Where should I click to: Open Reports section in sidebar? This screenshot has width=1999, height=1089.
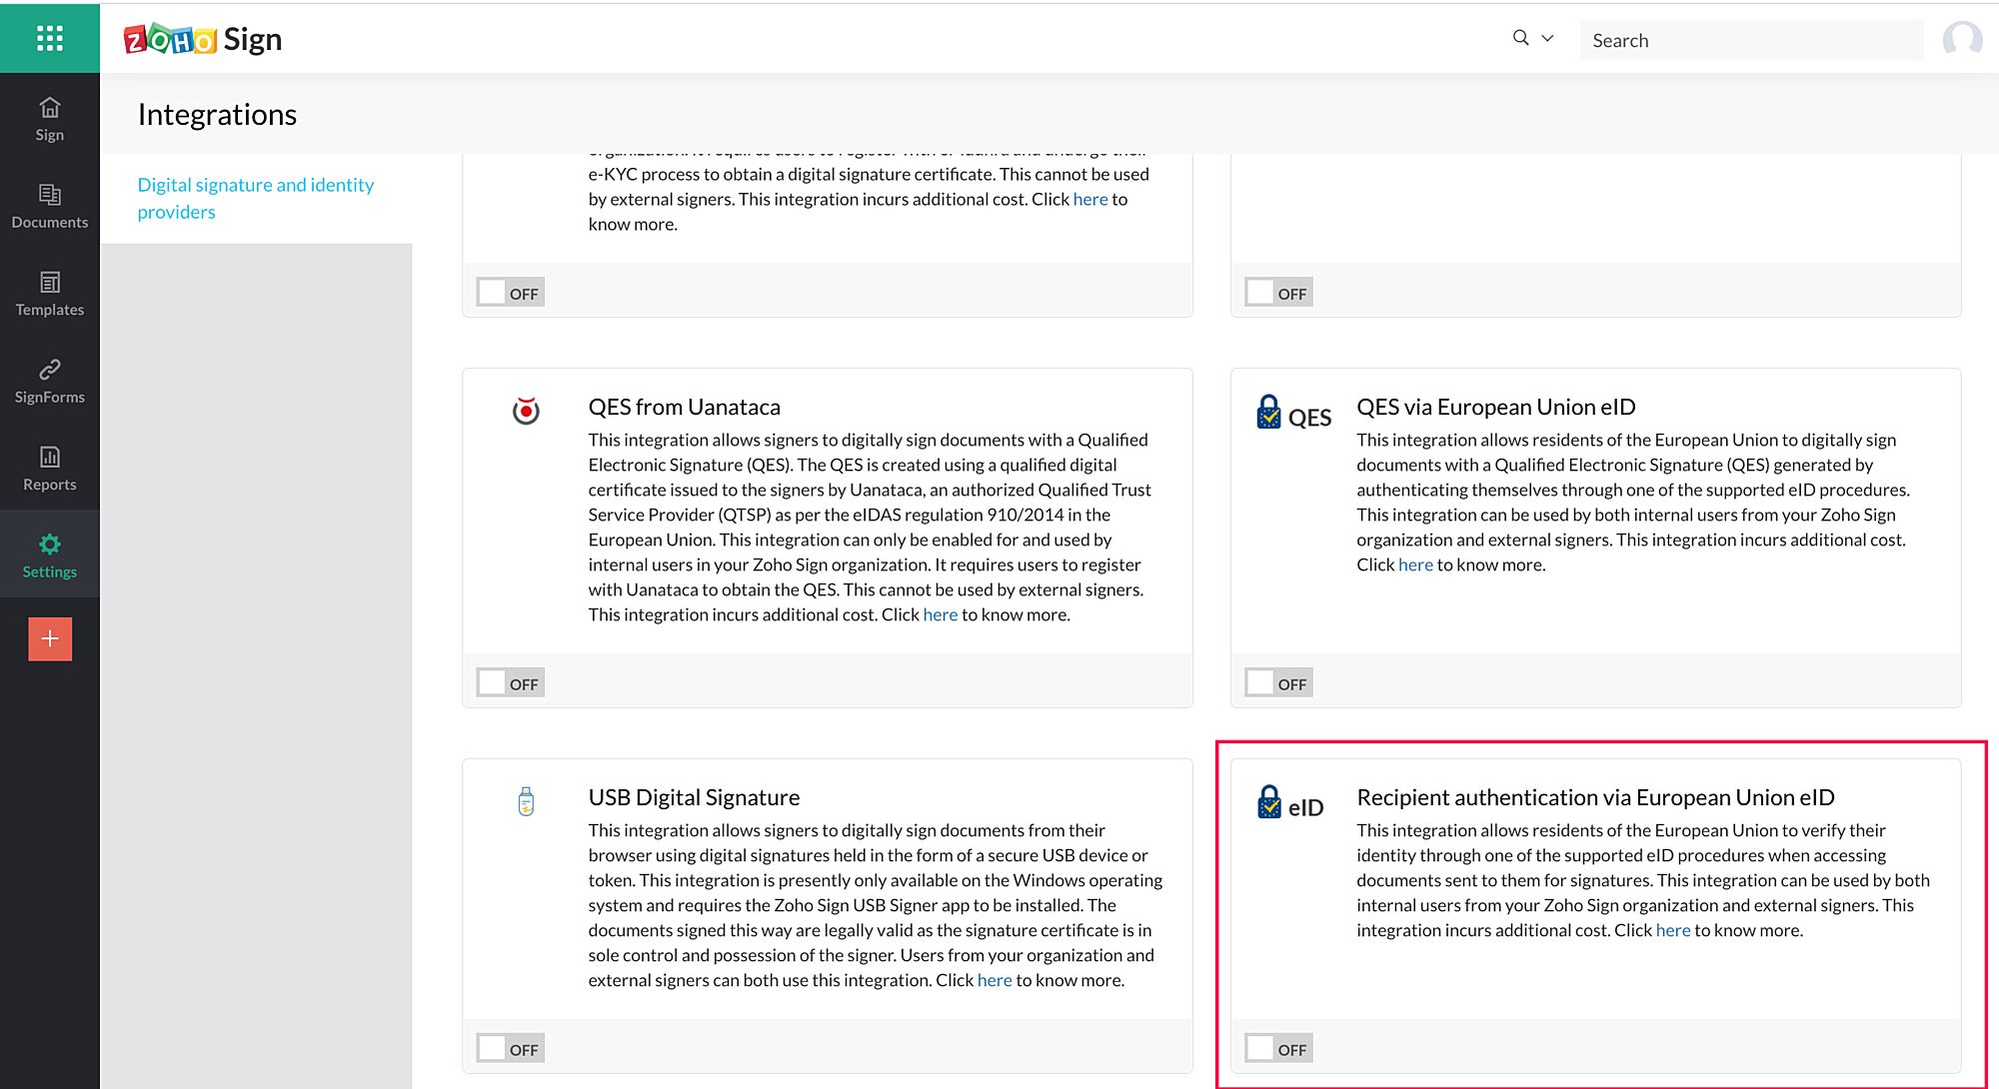pyautogui.click(x=49, y=469)
